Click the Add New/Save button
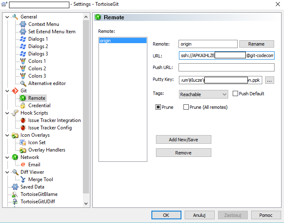The width and height of the screenshot is (284, 223). coord(183,140)
